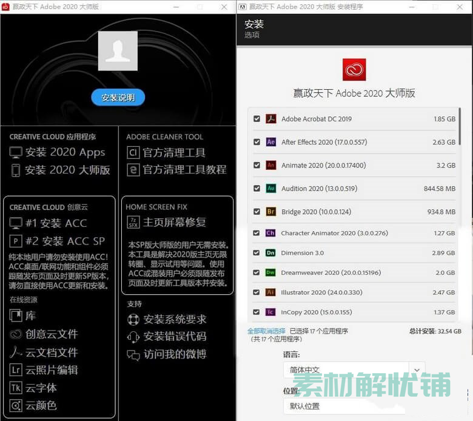Viewport: 473px width, 421px height.
Task: Click the e icon for 官方清理工具教程
Action: coord(133,170)
